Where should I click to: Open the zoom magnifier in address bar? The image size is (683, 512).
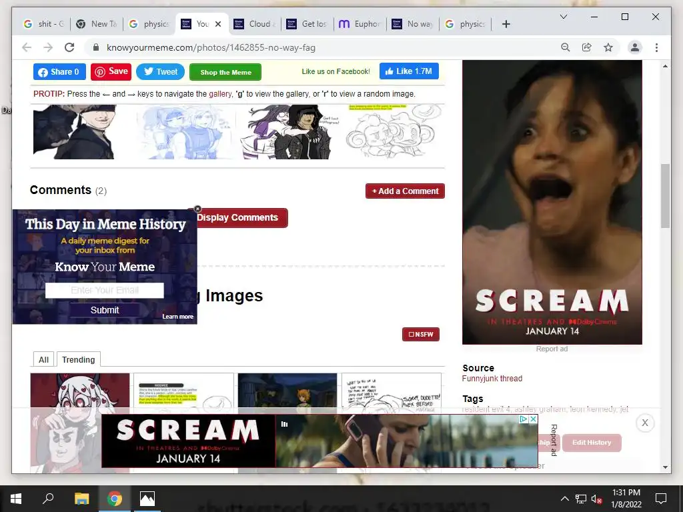tap(566, 47)
